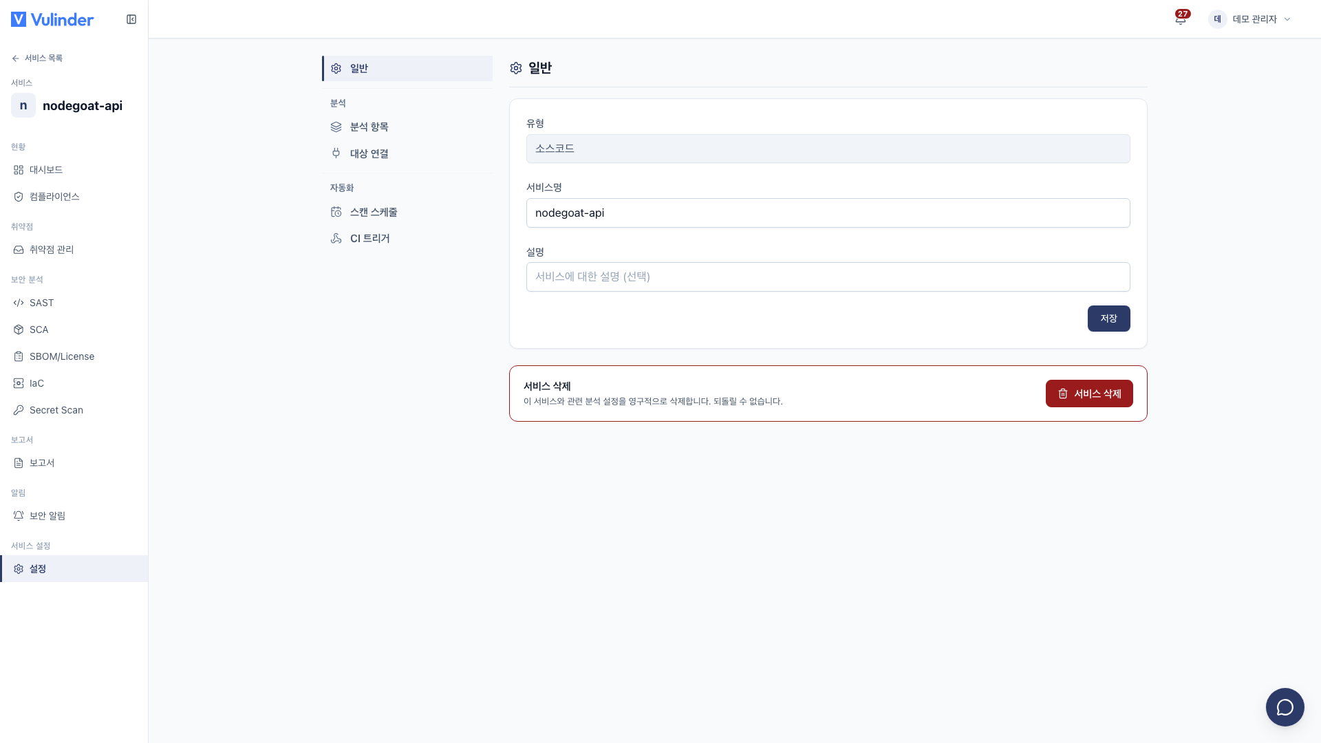Go to 취약점 관리
The height and width of the screenshot is (743, 1321).
(x=74, y=250)
